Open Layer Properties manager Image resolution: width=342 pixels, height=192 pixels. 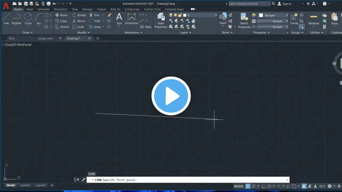click(161, 21)
